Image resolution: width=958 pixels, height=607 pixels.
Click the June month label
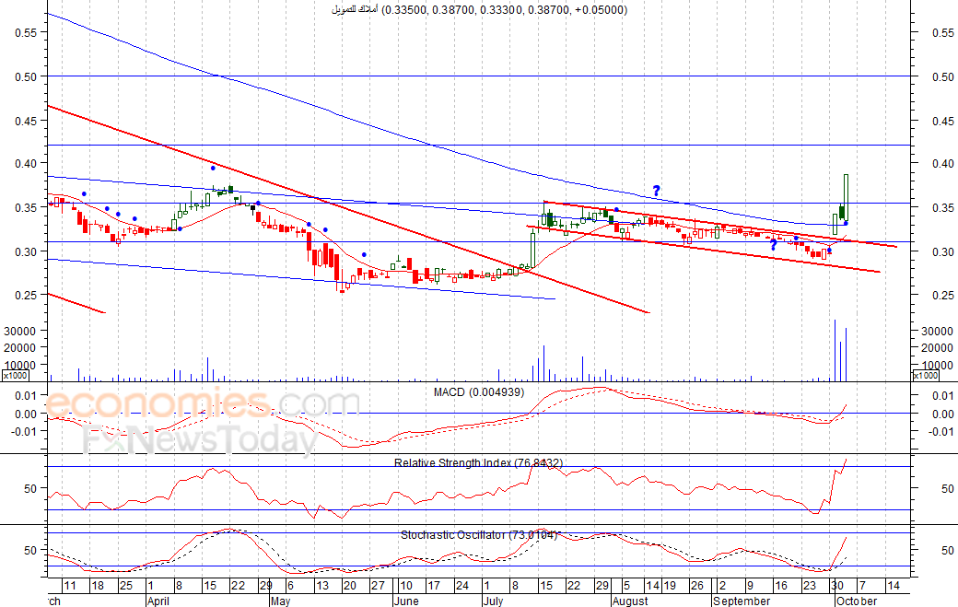[406, 601]
